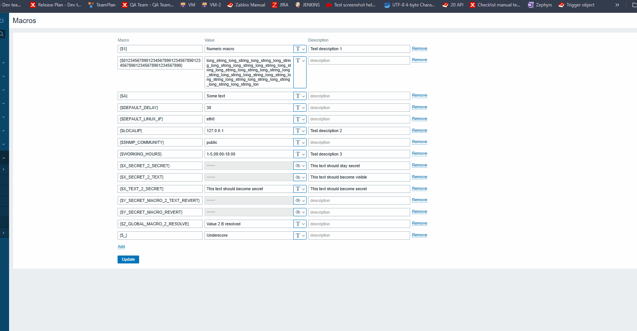Click the sidebar search magnifier icon

coord(2,34)
